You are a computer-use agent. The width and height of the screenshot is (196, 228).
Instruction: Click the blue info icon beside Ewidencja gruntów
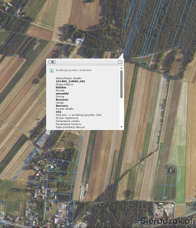51,70
